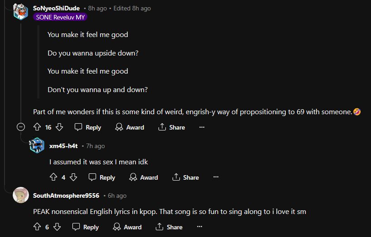Click the SONE Reveluv MY flair
The image size is (371, 237).
tap(59, 17)
